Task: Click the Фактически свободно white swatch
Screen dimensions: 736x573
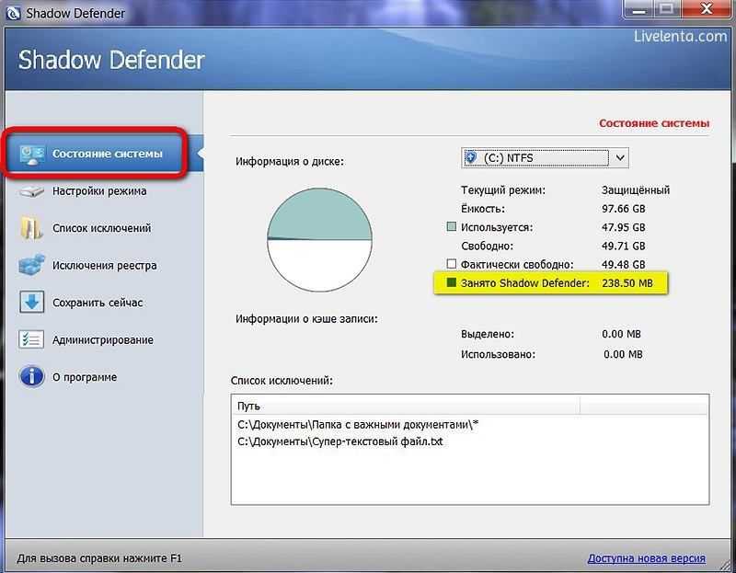Action: click(x=451, y=264)
